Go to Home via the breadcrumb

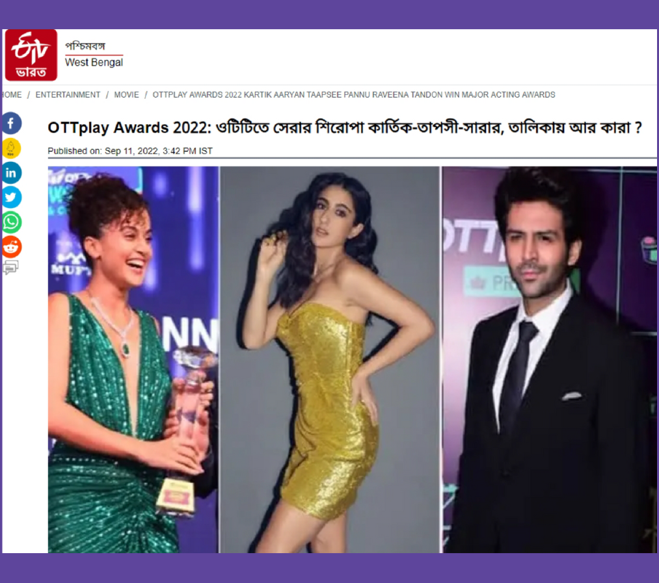pos(12,95)
